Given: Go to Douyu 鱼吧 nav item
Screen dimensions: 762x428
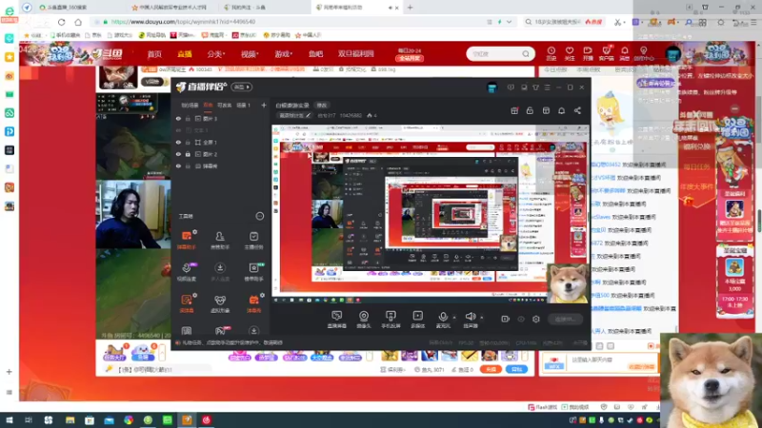Looking at the screenshot, I should tap(315, 54).
